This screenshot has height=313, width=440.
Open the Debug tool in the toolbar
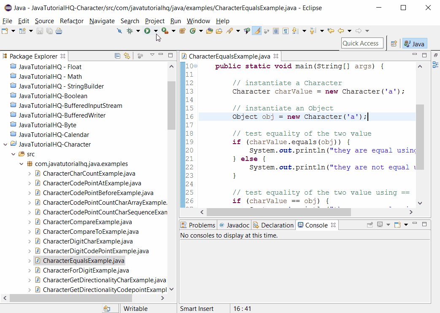point(130,31)
